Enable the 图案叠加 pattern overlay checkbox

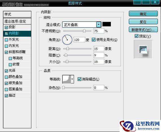pyautogui.click(x=6, y=89)
